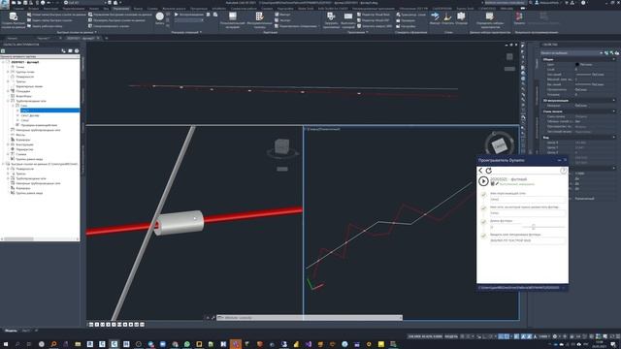Collapse the pipe networks node in the tree
Screen dimensions: 621x349
pos(8,101)
